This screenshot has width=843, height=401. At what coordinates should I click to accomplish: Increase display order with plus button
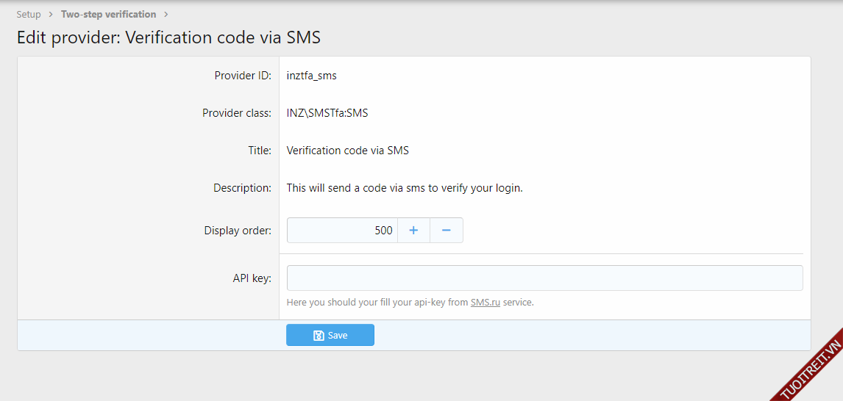click(x=413, y=231)
